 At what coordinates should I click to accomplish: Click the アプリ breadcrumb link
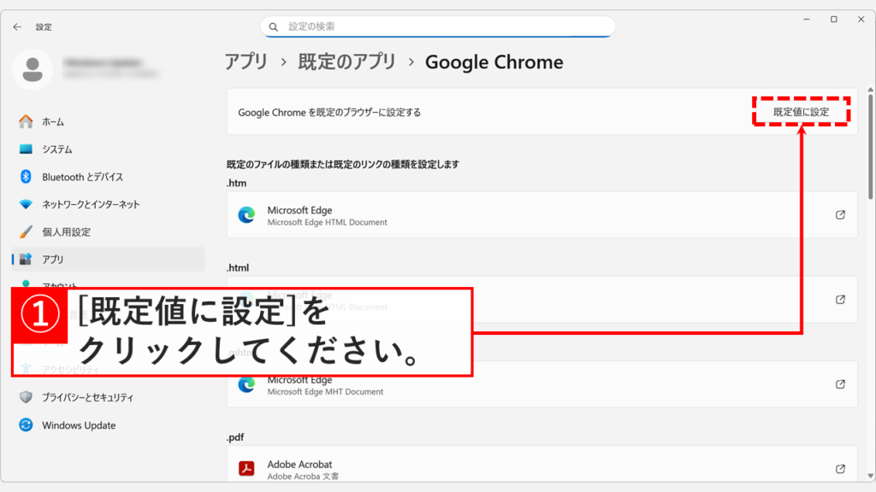[247, 61]
